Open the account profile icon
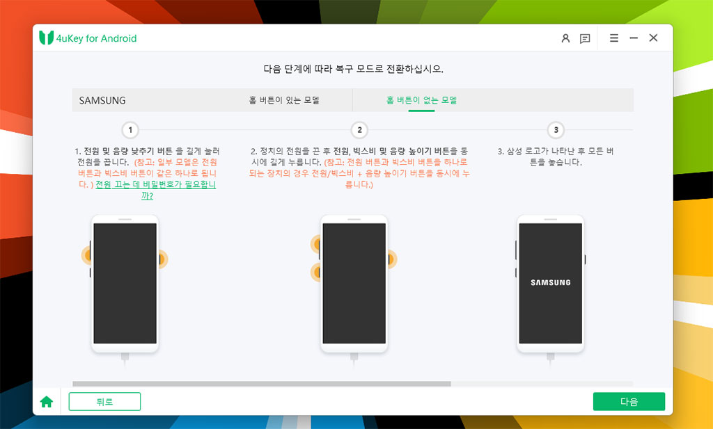 point(565,38)
